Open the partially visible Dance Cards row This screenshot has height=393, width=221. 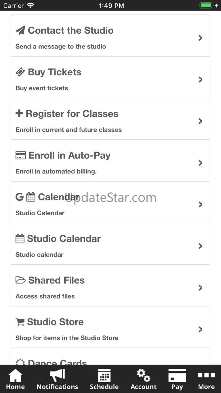tap(110, 356)
